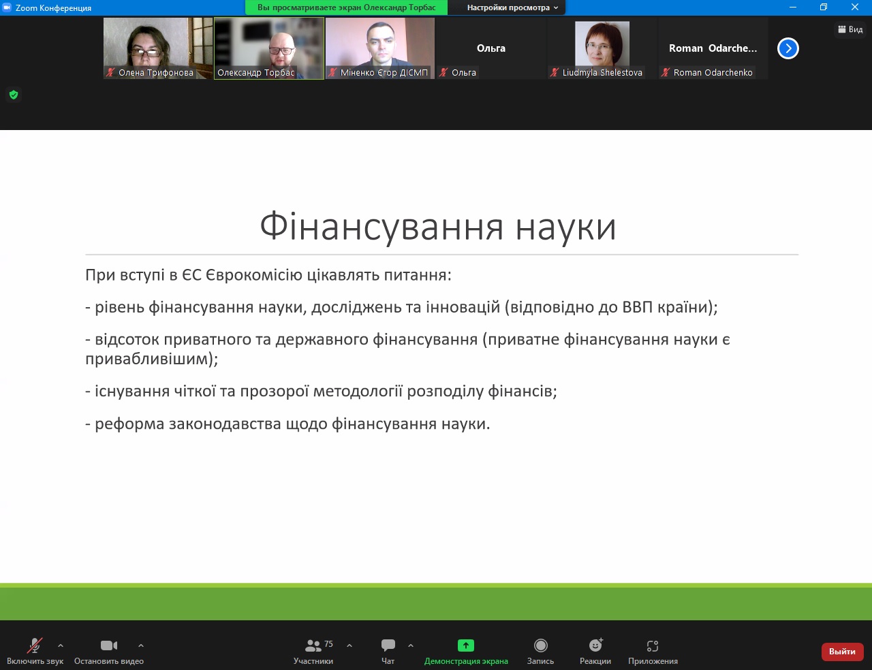Leave the meeting with the Выйти button
Image resolution: width=872 pixels, height=670 pixels.
(842, 652)
